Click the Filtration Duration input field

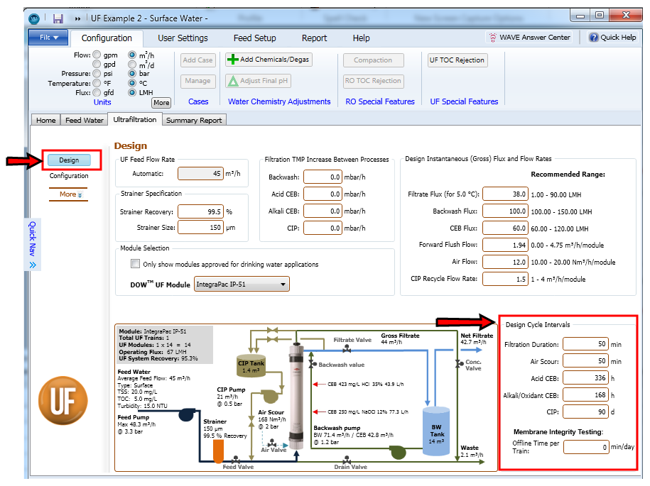tap(585, 344)
